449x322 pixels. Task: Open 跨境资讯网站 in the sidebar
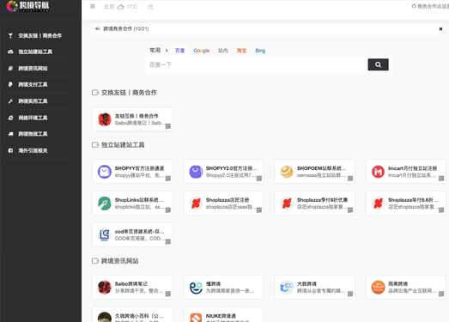pyautogui.click(x=33, y=68)
